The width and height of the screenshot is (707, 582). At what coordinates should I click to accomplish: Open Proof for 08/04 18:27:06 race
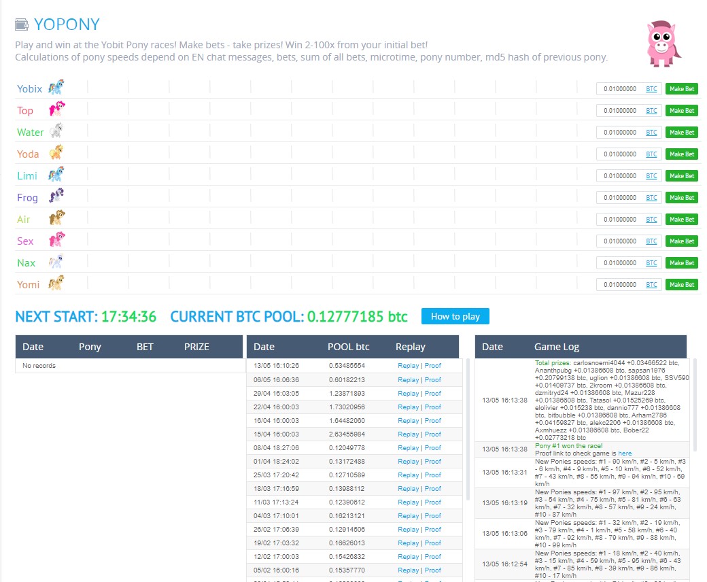click(432, 447)
